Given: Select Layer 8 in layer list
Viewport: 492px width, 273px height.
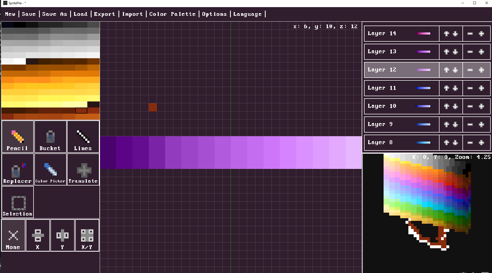Looking at the screenshot, I should point(402,143).
